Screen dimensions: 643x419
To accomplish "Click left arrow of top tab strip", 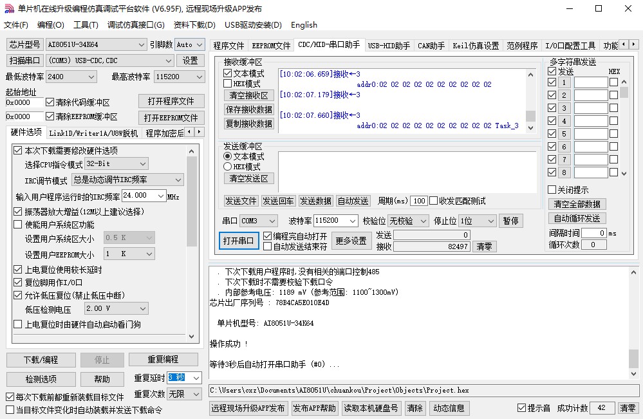I will 624,44.
